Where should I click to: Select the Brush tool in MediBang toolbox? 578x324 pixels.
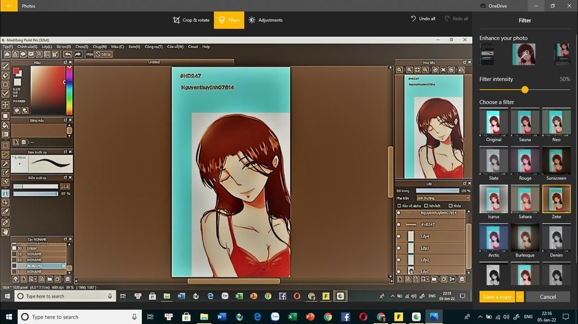click(x=6, y=66)
